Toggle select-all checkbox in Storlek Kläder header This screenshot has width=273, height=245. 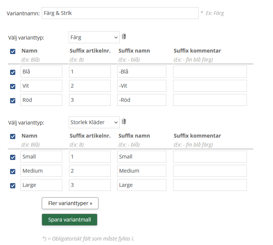pyautogui.click(x=13, y=136)
